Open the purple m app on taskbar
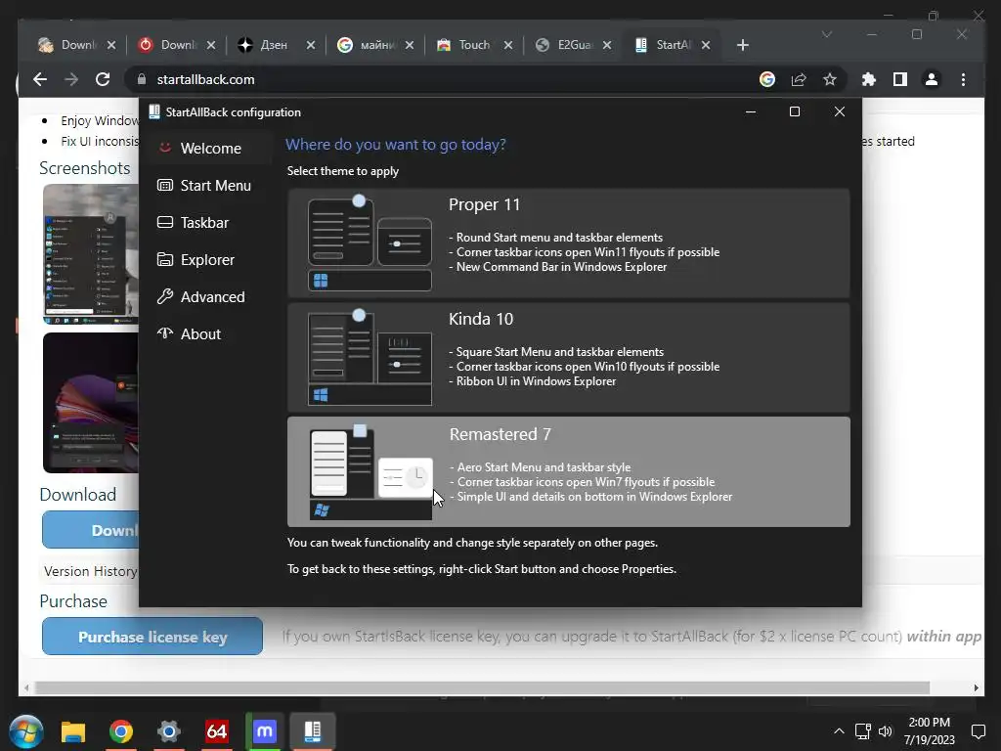The image size is (1001, 751). click(264, 731)
